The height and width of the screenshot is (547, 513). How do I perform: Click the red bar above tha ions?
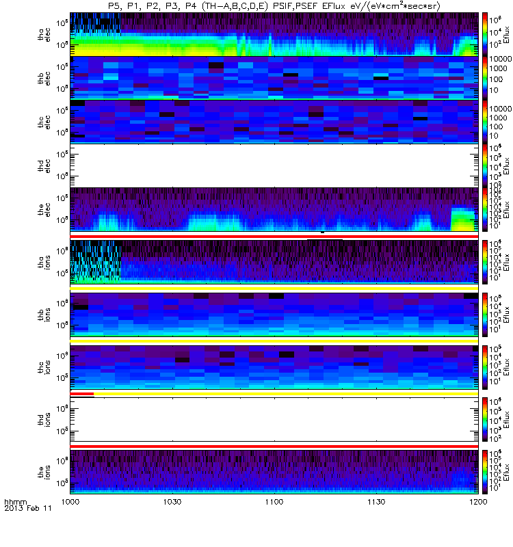pyautogui.click(x=274, y=237)
